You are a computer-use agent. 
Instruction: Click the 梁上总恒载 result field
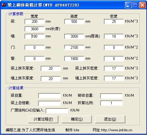click(x=49, y=103)
